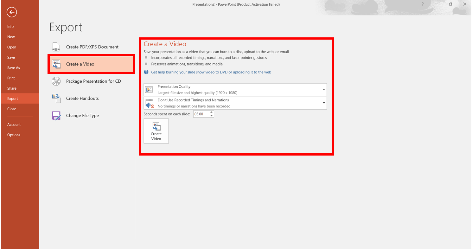
Task: Expand the Recorded Timings and Narrations dropdown arrow
Action: 324,103
